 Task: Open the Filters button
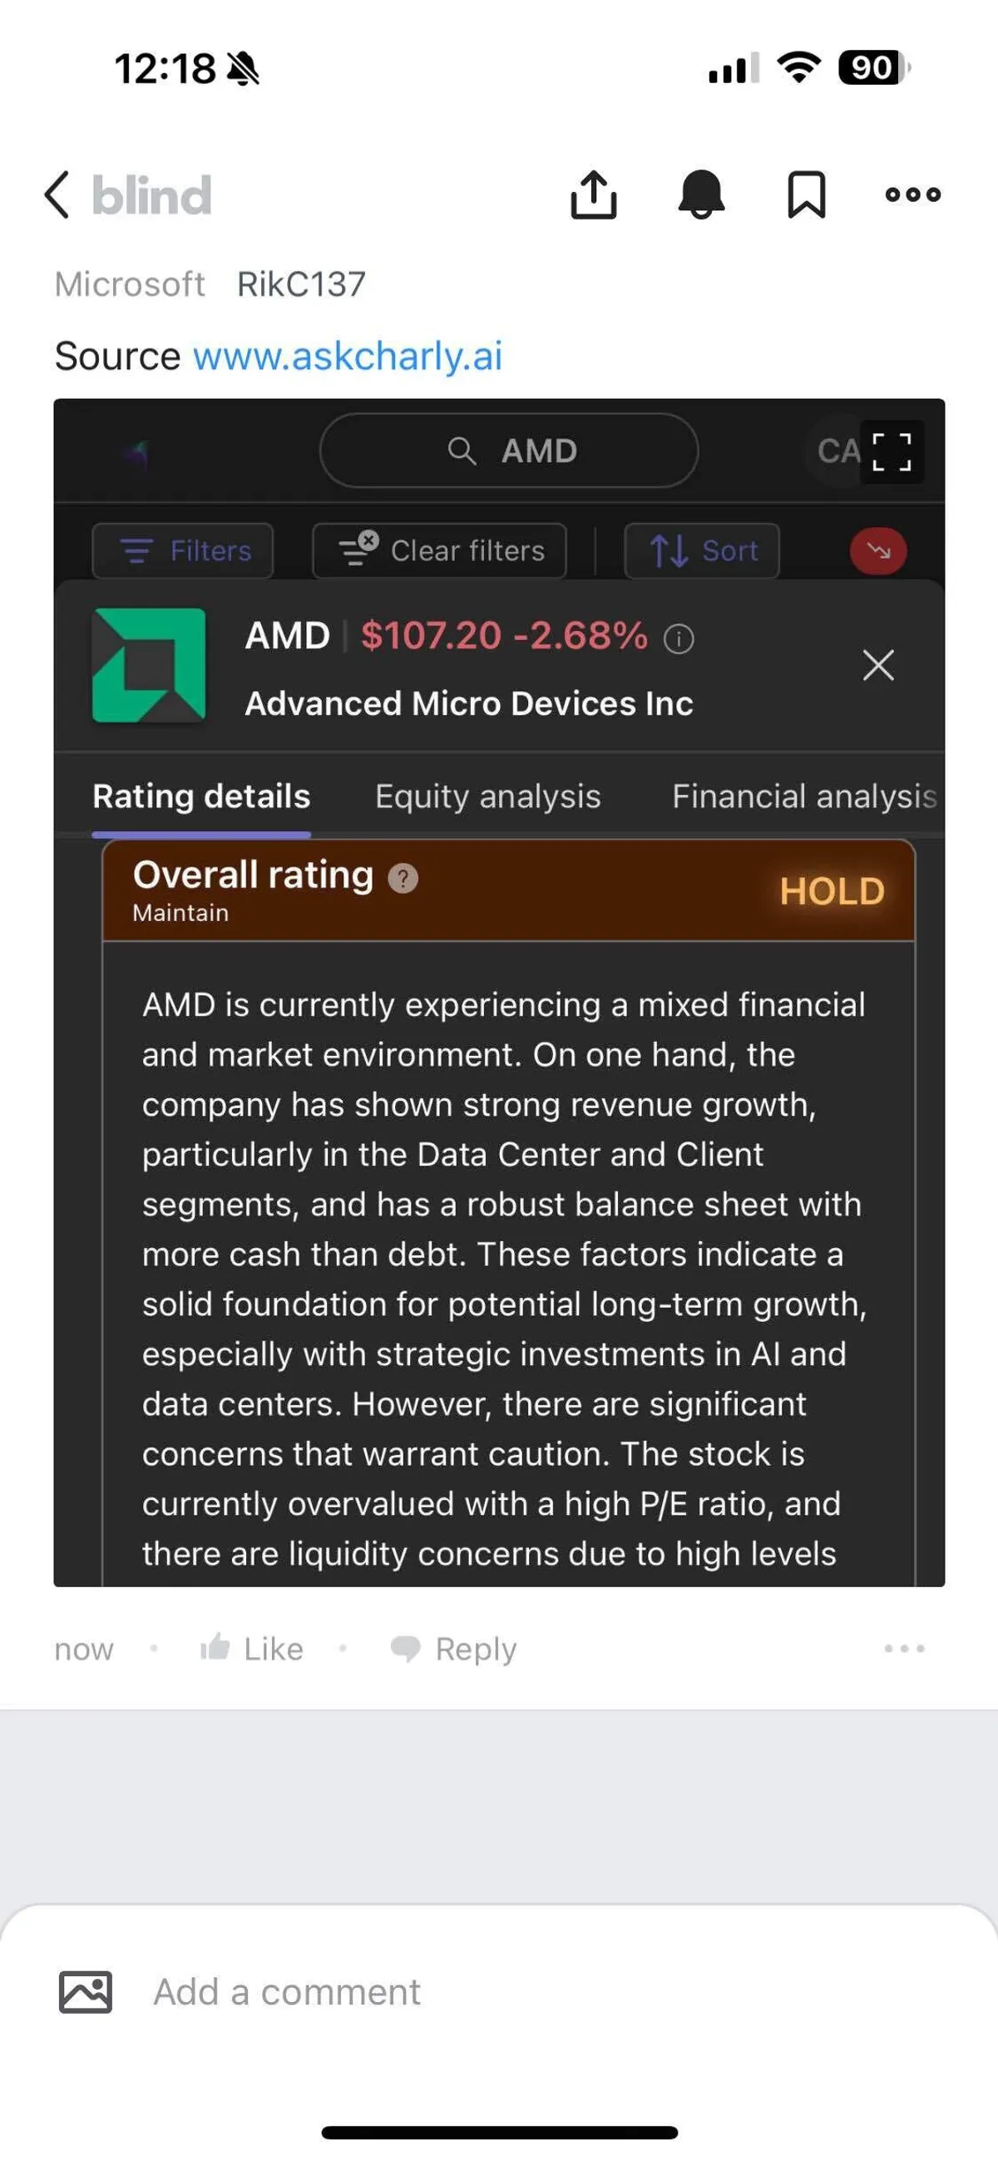coord(183,551)
